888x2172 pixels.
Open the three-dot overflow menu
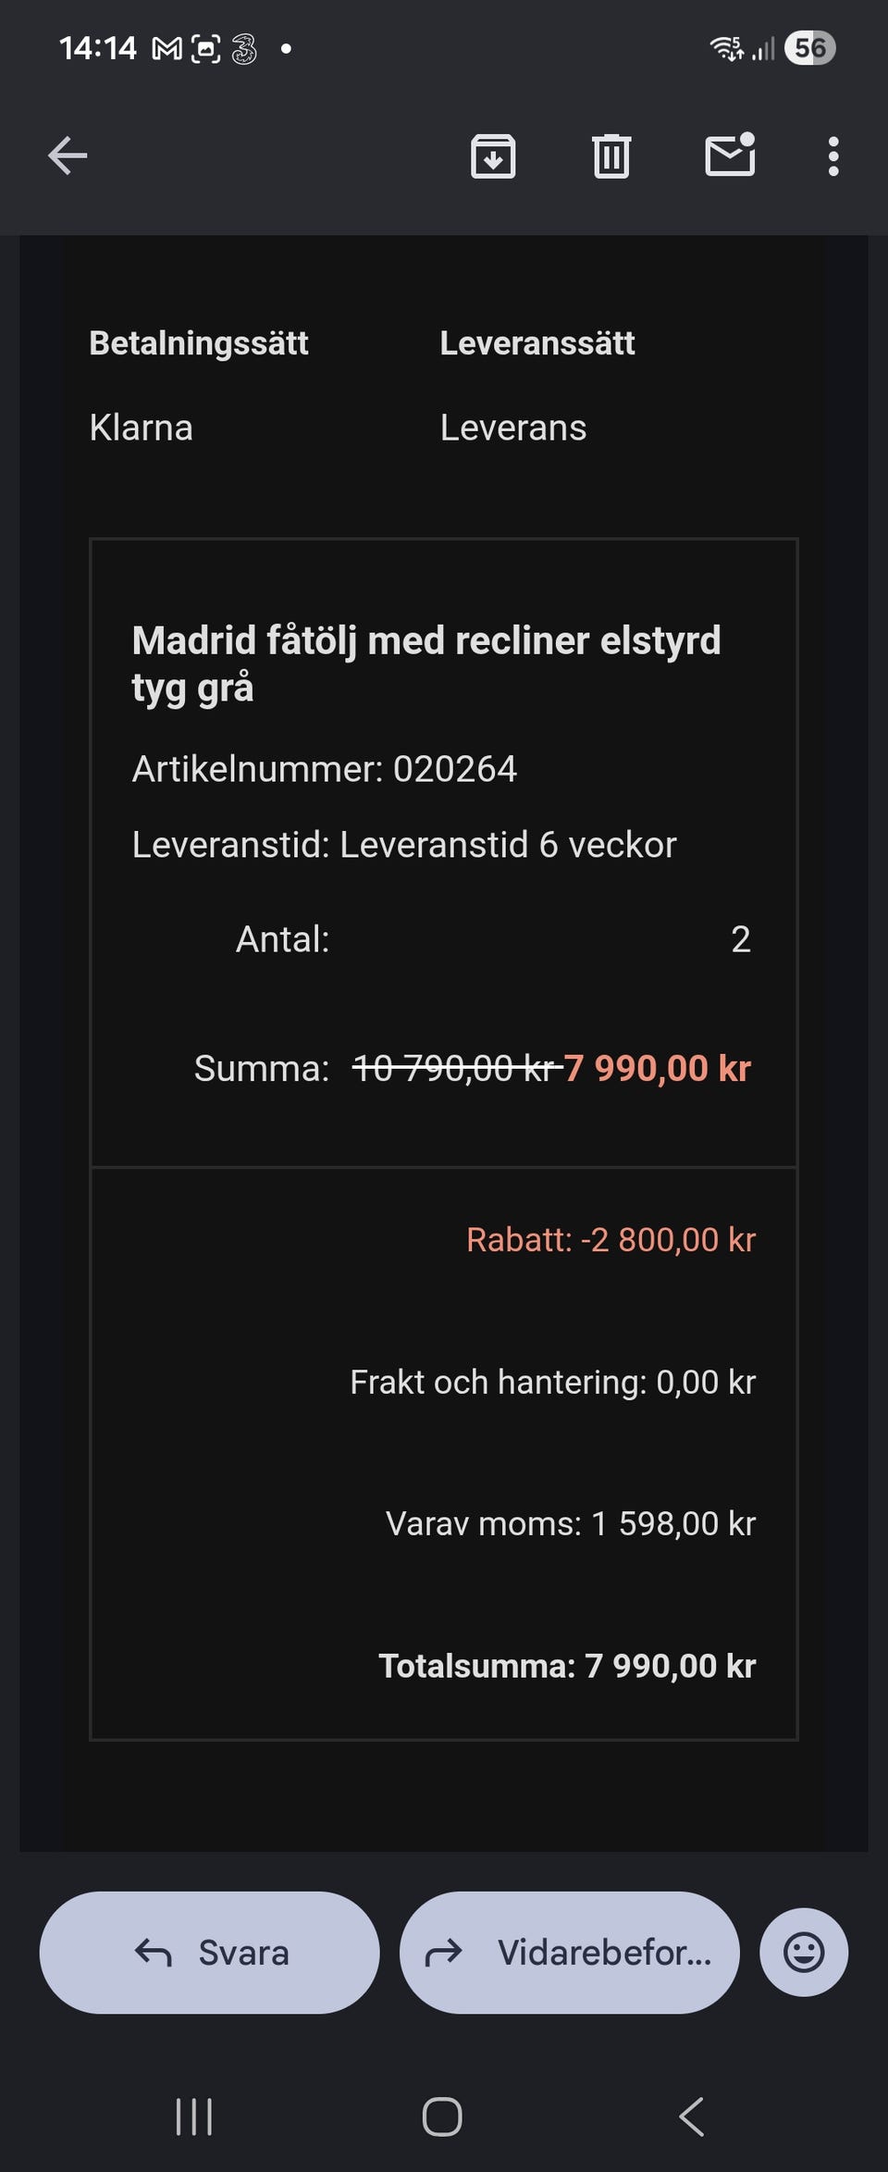point(833,156)
